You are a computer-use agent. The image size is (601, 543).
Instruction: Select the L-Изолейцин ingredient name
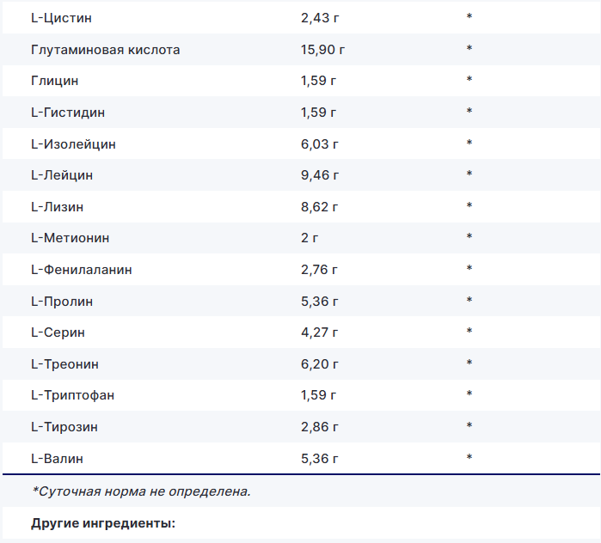(73, 143)
